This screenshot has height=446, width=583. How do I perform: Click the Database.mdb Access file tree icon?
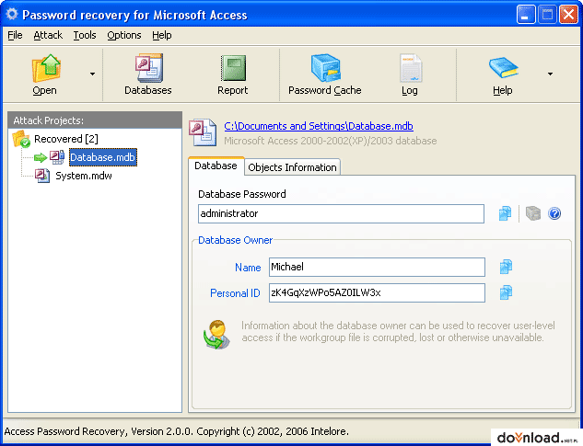[x=57, y=157]
